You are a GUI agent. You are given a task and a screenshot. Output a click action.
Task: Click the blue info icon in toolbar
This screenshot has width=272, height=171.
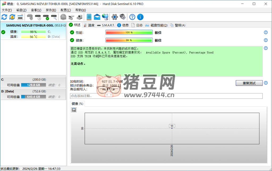140,17
